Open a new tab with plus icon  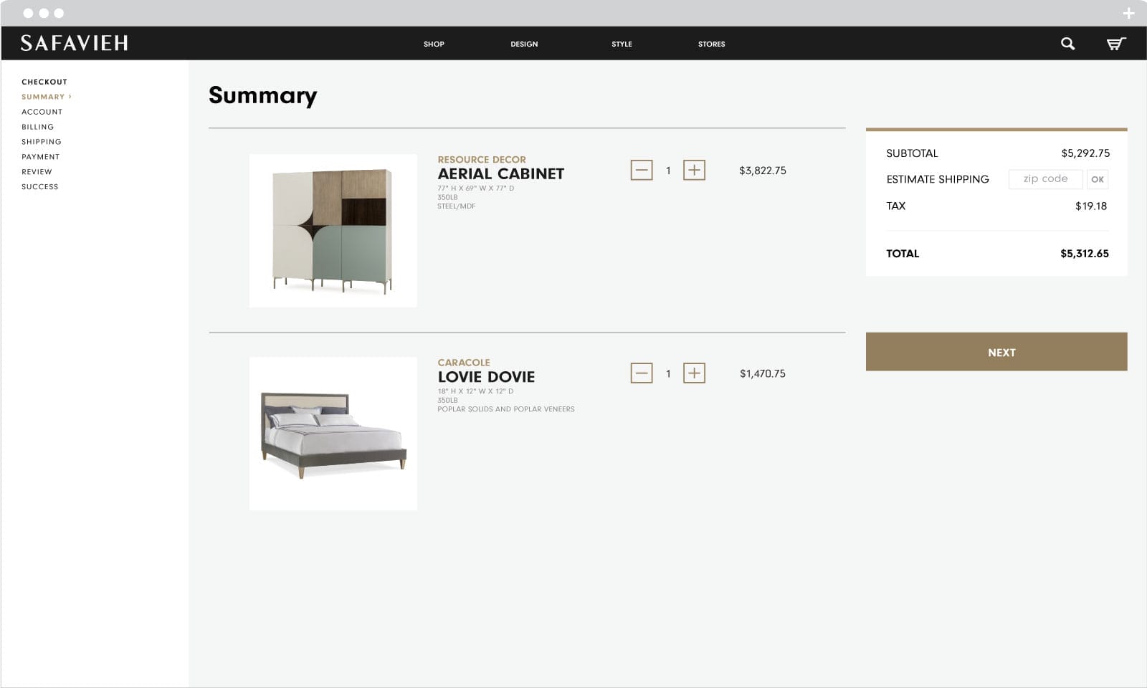click(1128, 13)
